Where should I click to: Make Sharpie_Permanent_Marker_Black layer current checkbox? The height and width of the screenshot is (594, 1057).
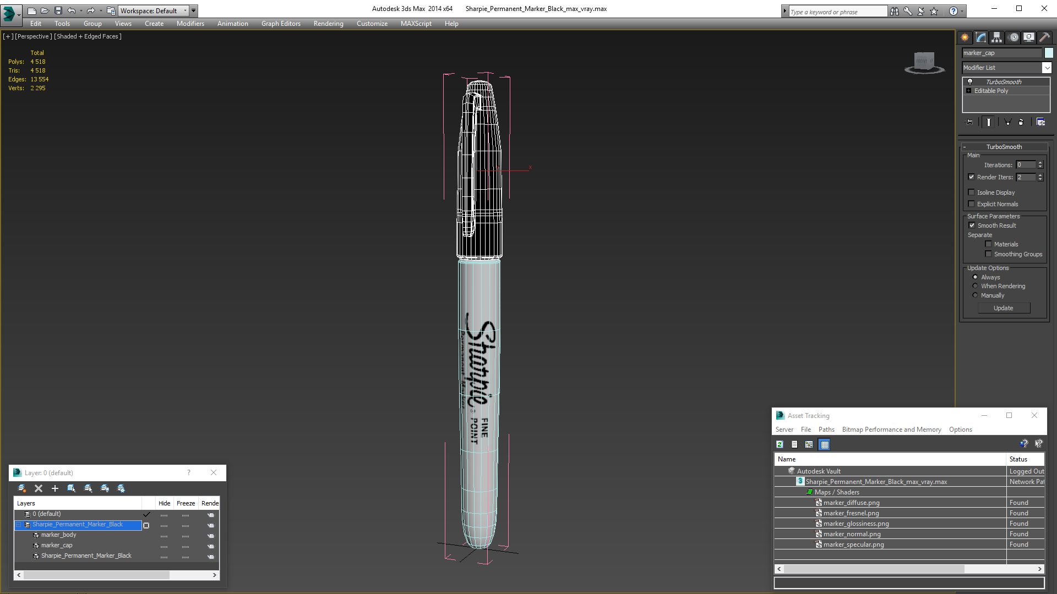[146, 525]
